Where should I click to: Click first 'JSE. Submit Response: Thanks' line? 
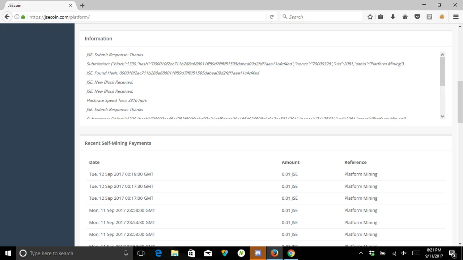pos(115,55)
